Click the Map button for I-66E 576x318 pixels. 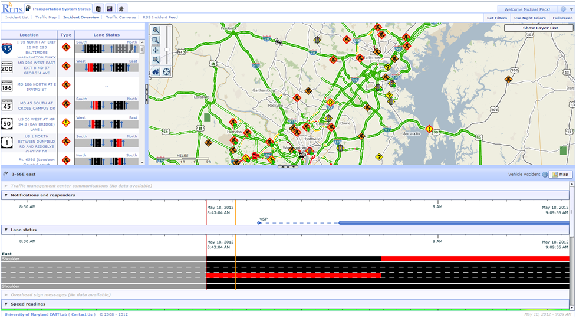[x=561, y=175]
